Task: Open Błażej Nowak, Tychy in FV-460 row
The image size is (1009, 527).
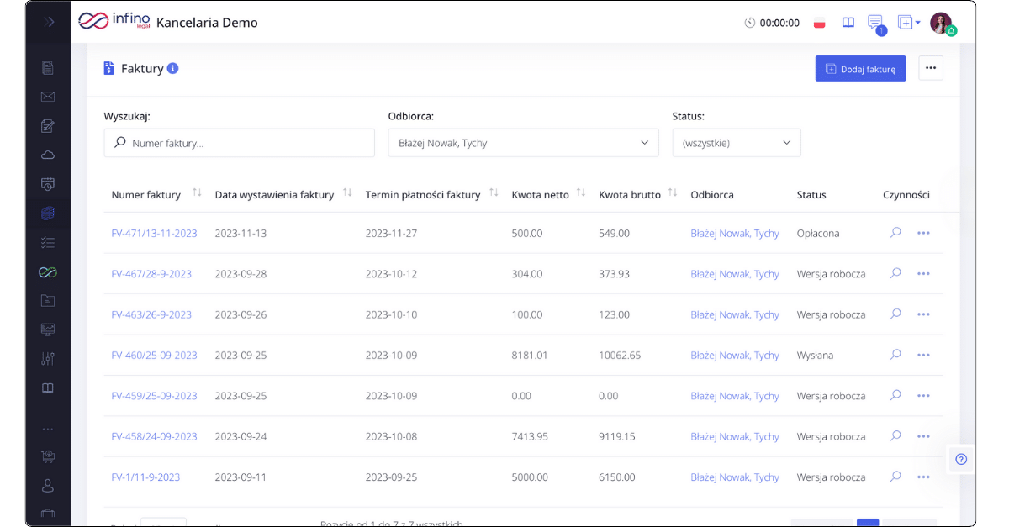Action: (735, 356)
